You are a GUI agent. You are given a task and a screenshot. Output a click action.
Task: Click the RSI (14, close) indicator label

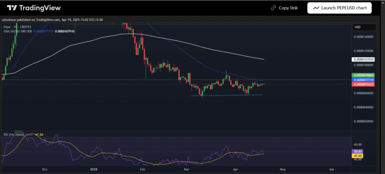tap(14, 135)
